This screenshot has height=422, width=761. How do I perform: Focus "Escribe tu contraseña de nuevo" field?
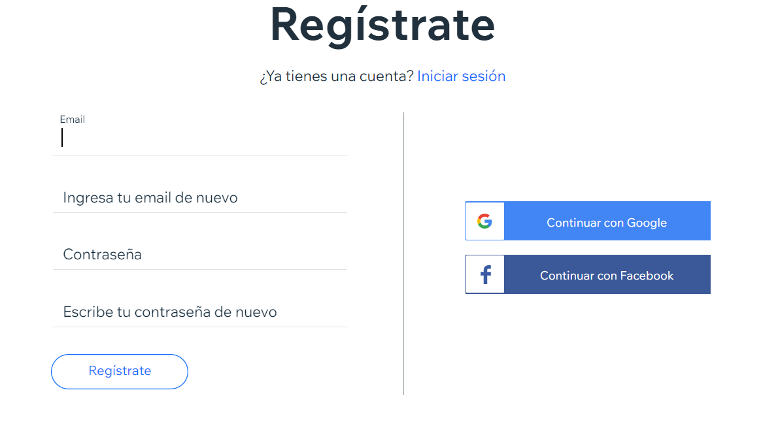(199, 312)
